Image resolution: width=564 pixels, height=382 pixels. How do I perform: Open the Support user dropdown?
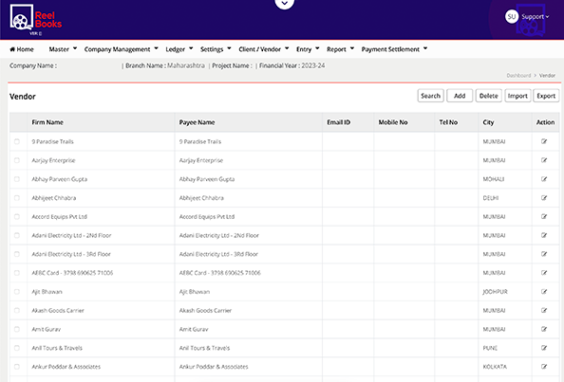[535, 16]
